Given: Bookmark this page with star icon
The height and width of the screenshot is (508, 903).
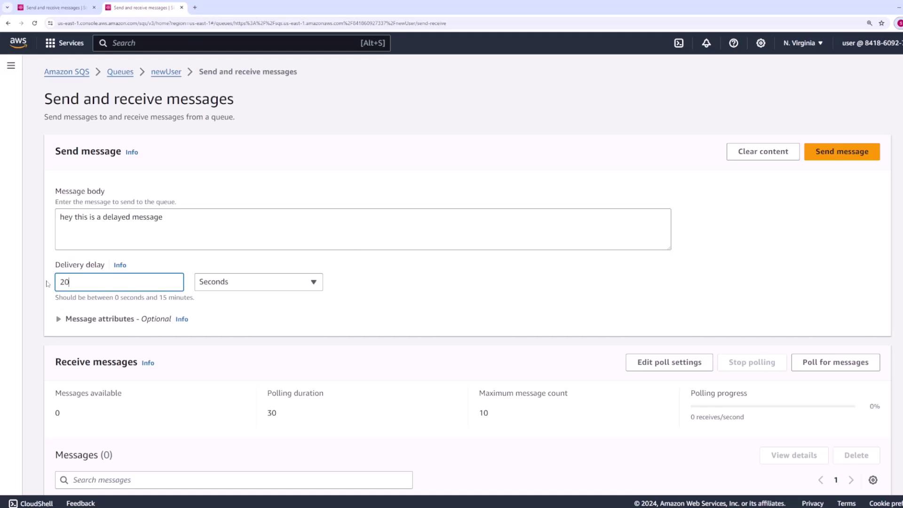Looking at the screenshot, I should click(x=882, y=23).
